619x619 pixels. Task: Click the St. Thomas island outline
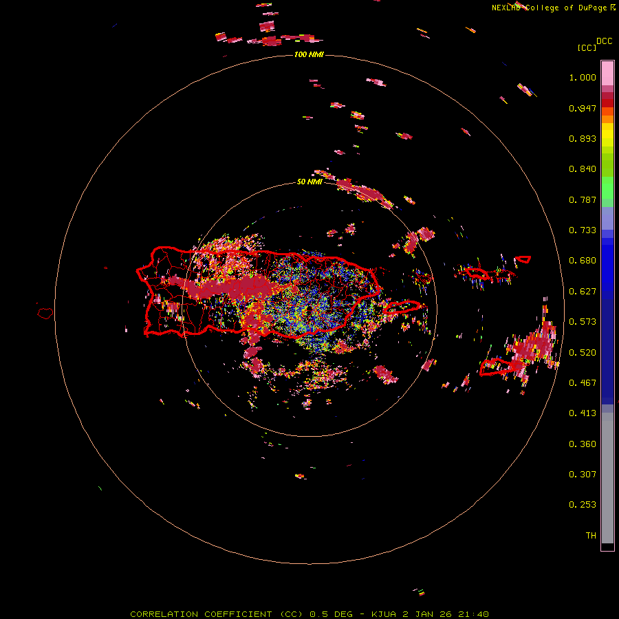pyautogui.click(x=477, y=272)
